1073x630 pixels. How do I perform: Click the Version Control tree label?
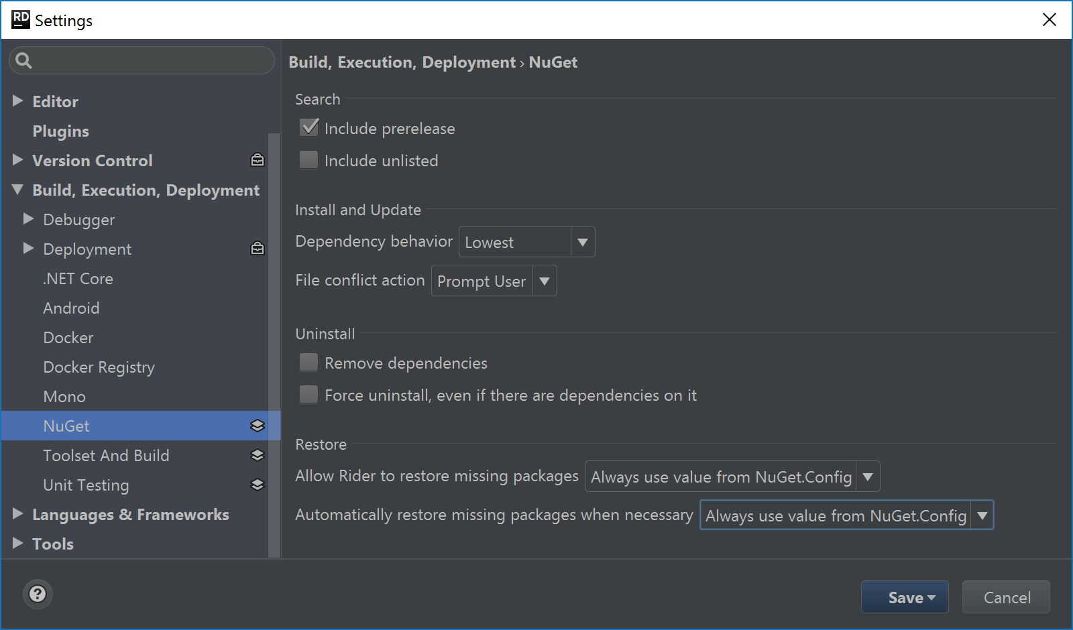(x=93, y=160)
